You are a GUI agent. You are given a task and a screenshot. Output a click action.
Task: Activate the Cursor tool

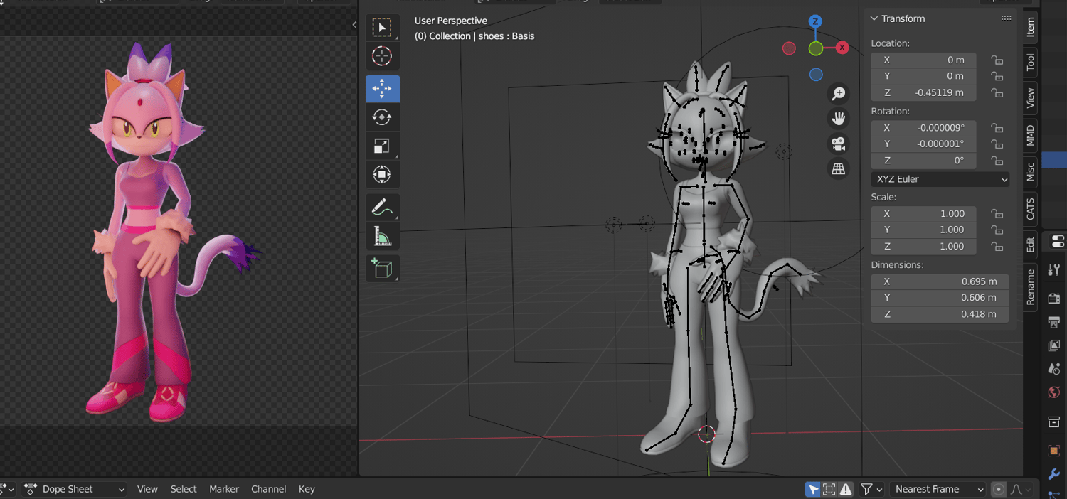click(383, 56)
